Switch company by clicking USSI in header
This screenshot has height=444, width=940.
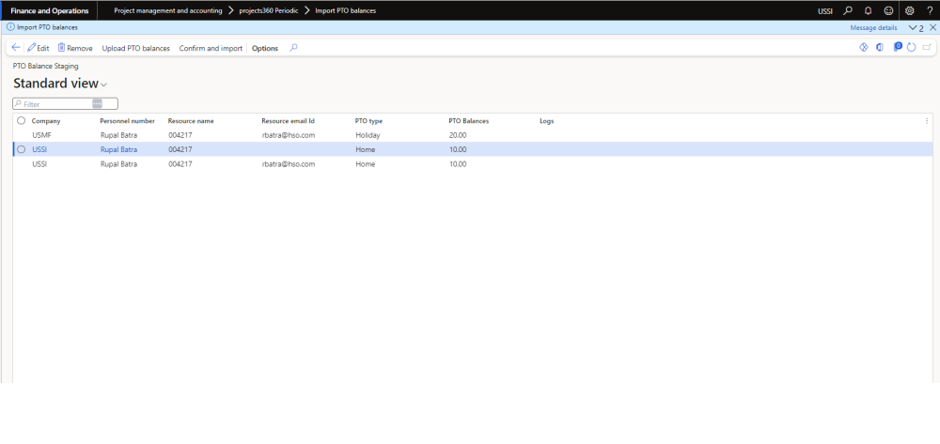coord(825,10)
